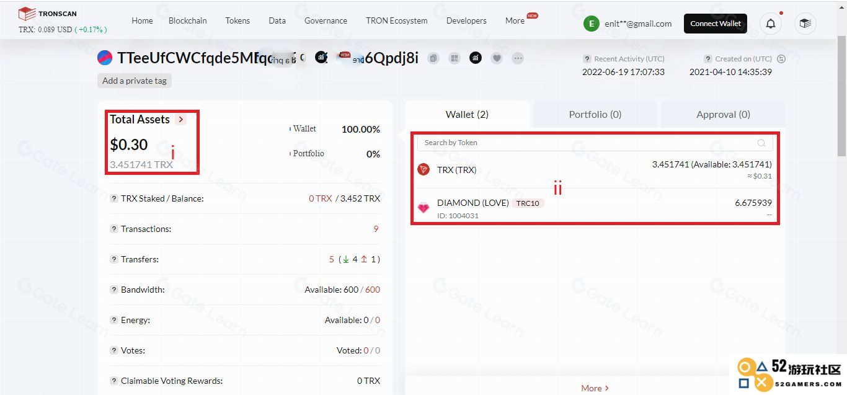The width and height of the screenshot is (847, 395).
Task: Open the Data menu
Action: (277, 20)
